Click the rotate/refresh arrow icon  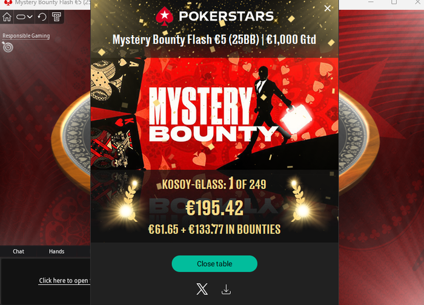coord(42,17)
